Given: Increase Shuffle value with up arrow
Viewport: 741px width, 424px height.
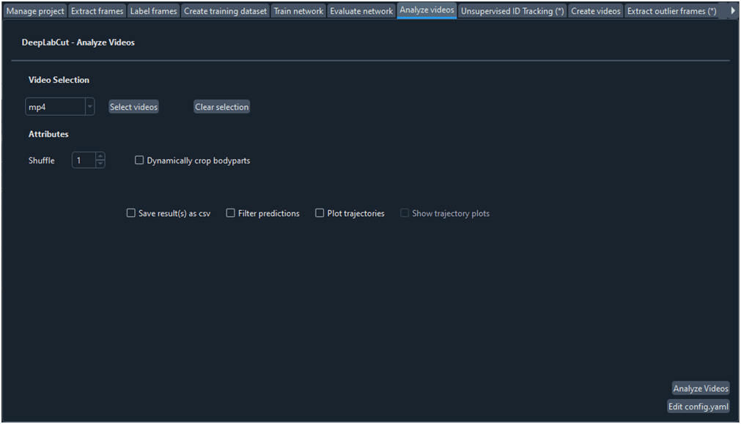Looking at the screenshot, I should pos(100,157).
